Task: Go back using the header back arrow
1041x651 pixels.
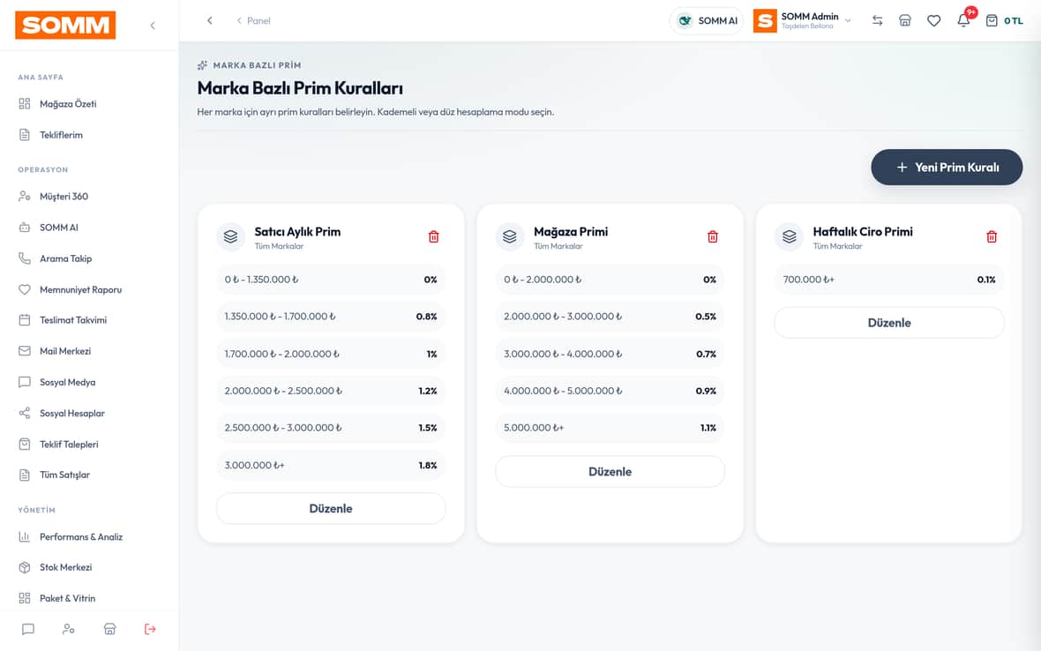Action: (x=210, y=20)
